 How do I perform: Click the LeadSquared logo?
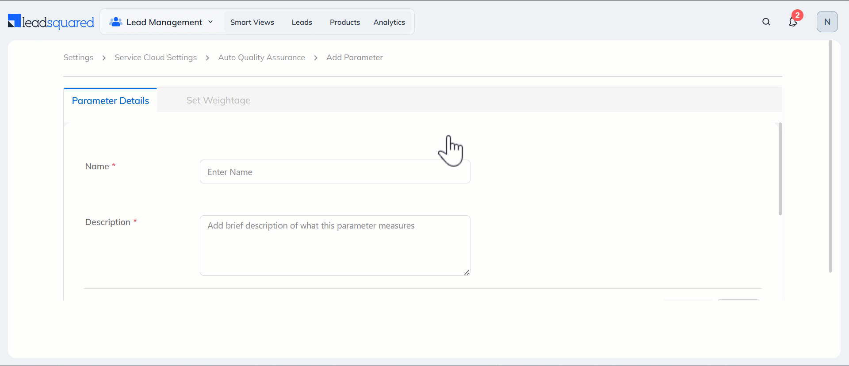[x=51, y=22]
